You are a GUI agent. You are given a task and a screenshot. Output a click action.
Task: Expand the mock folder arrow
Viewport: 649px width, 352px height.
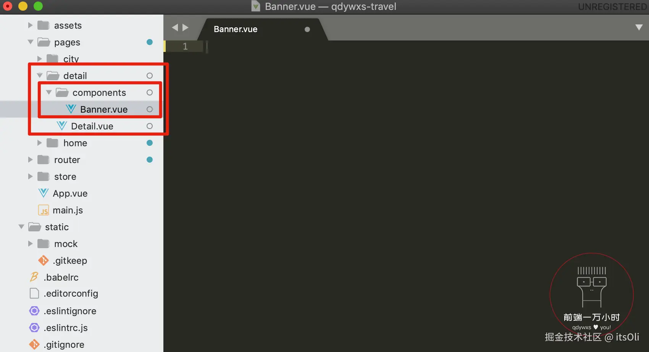30,244
